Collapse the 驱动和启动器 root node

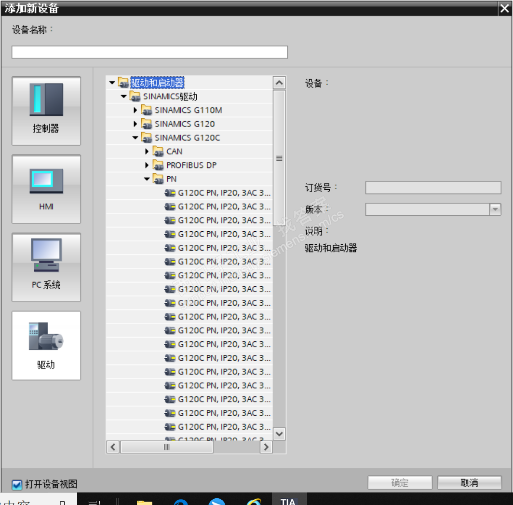tap(112, 83)
